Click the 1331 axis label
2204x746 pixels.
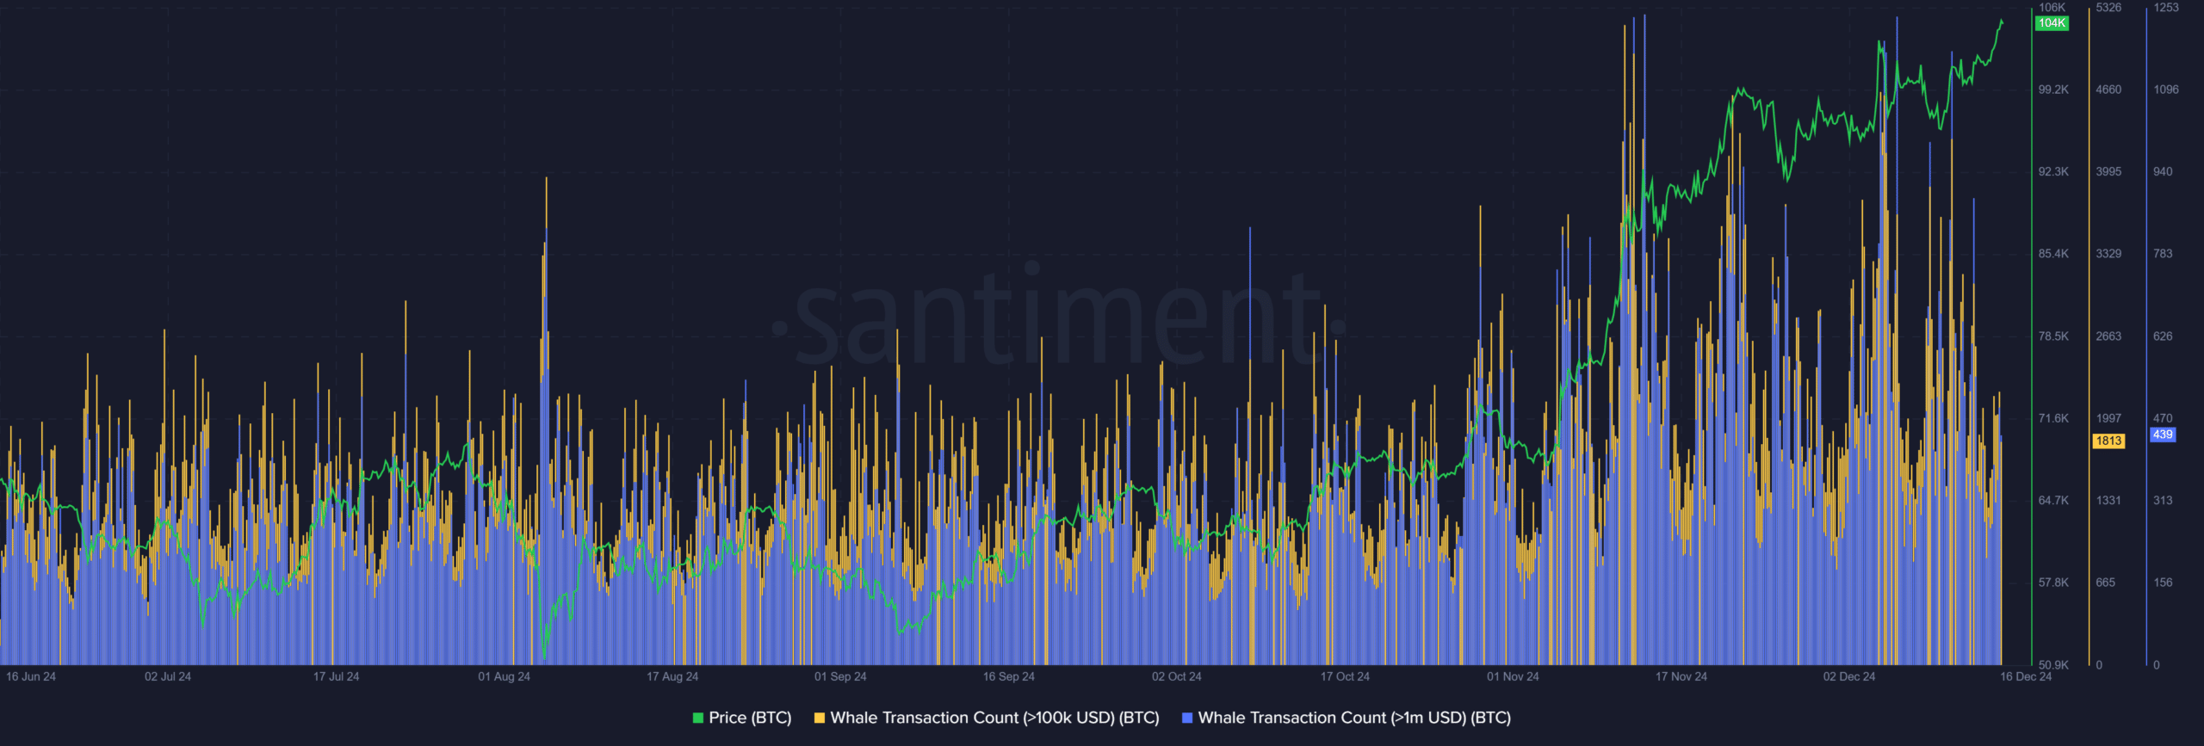click(x=2108, y=500)
